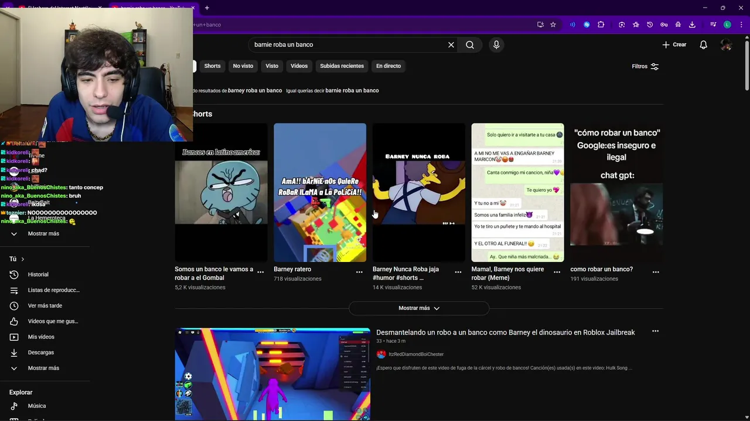Screen dimensions: 750x421
Task: Open Chrome downloads toolbar icon
Action: pyautogui.click(x=692, y=25)
